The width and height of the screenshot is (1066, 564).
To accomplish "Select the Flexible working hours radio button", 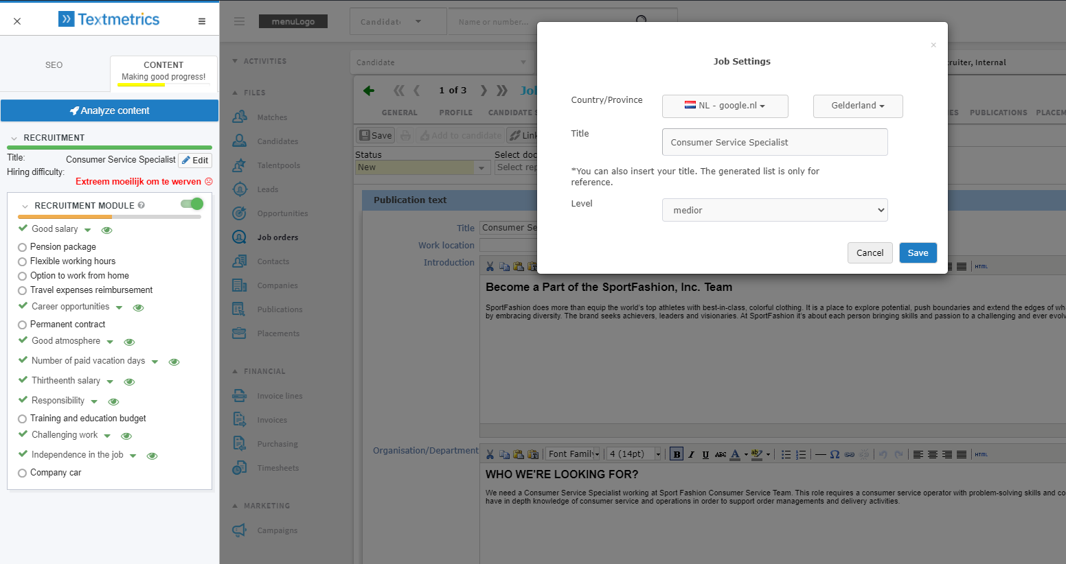I will [22, 261].
